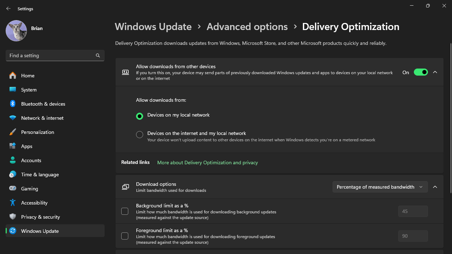Image resolution: width=452 pixels, height=254 pixels.
Task: Click the Network Wi-Fi icon
Action: [x=13, y=118]
